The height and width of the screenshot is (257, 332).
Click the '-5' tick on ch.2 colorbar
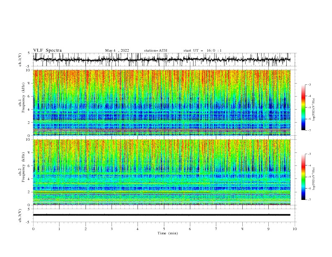click(309, 177)
